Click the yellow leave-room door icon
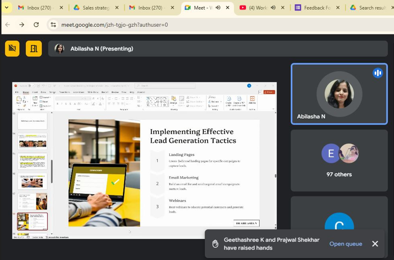 pos(34,48)
